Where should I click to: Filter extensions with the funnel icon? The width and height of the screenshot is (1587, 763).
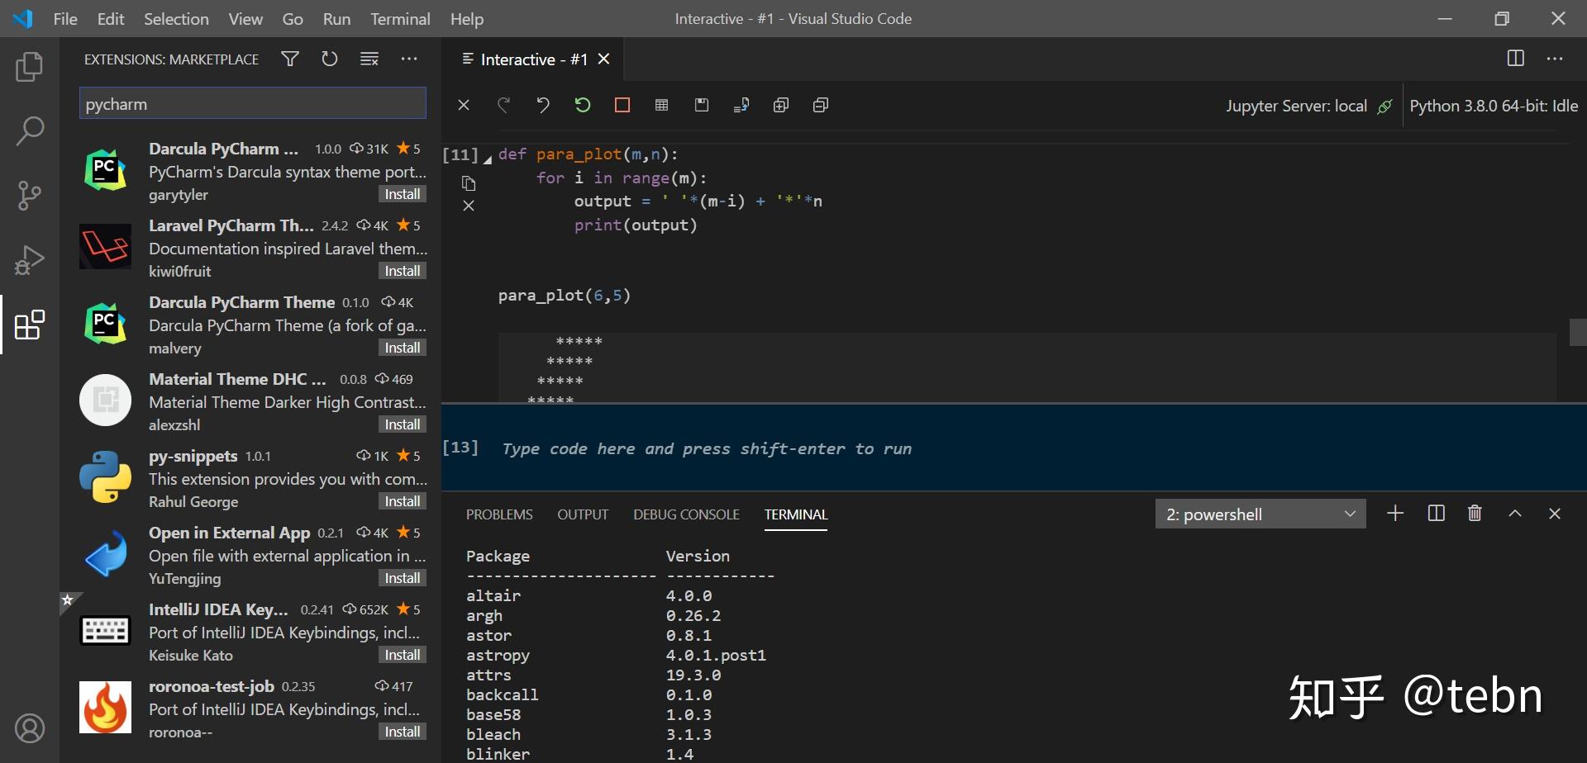click(x=290, y=59)
